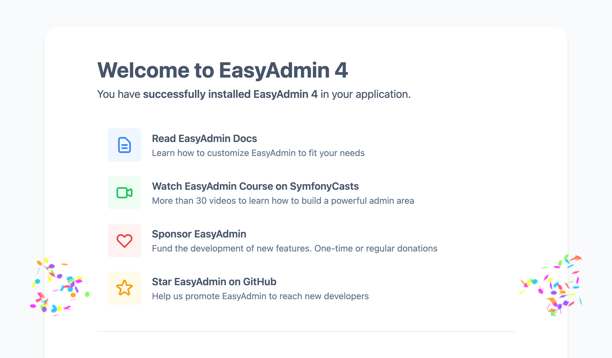Click the docs description about customizing EasyAdmin
The width and height of the screenshot is (612, 358).
point(258,153)
